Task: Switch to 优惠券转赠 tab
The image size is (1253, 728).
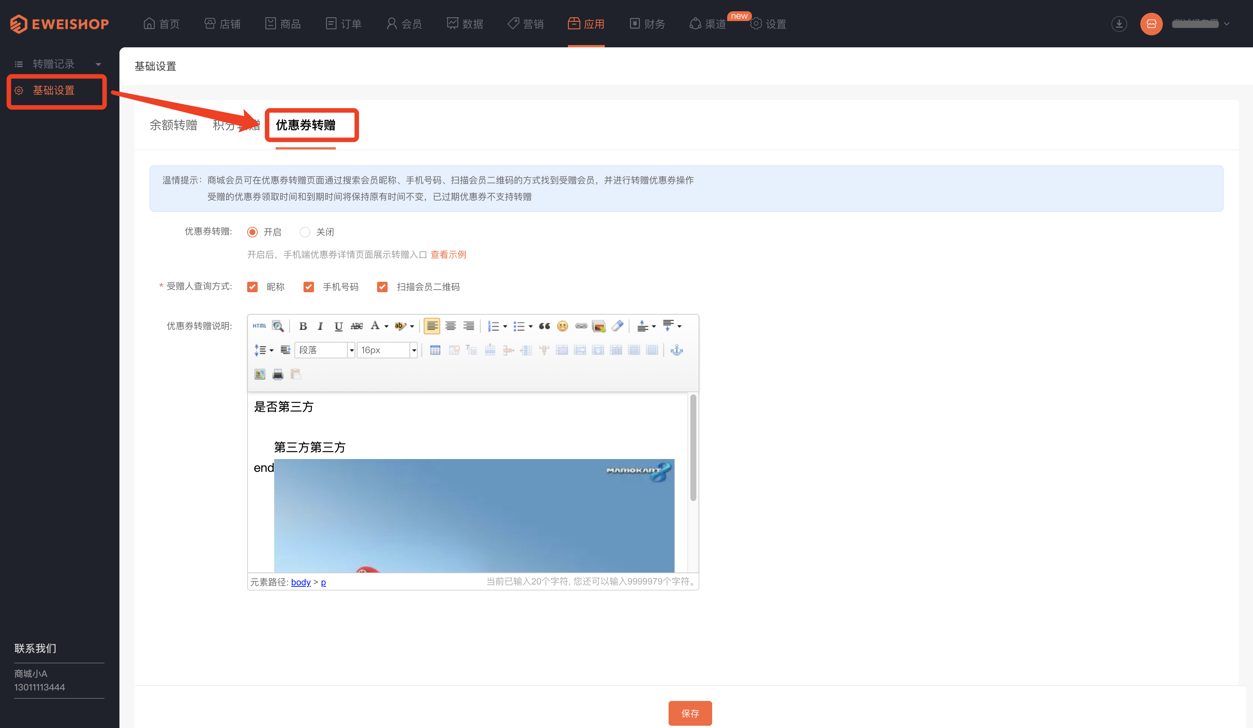Action: [306, 125]
